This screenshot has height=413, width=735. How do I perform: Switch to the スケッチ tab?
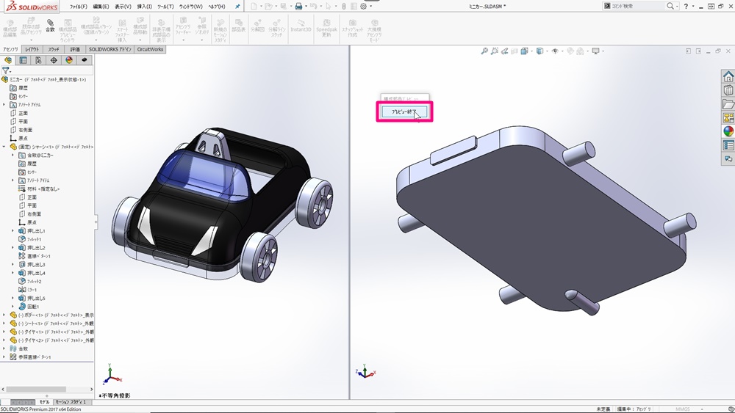click(x=54, y=49)
